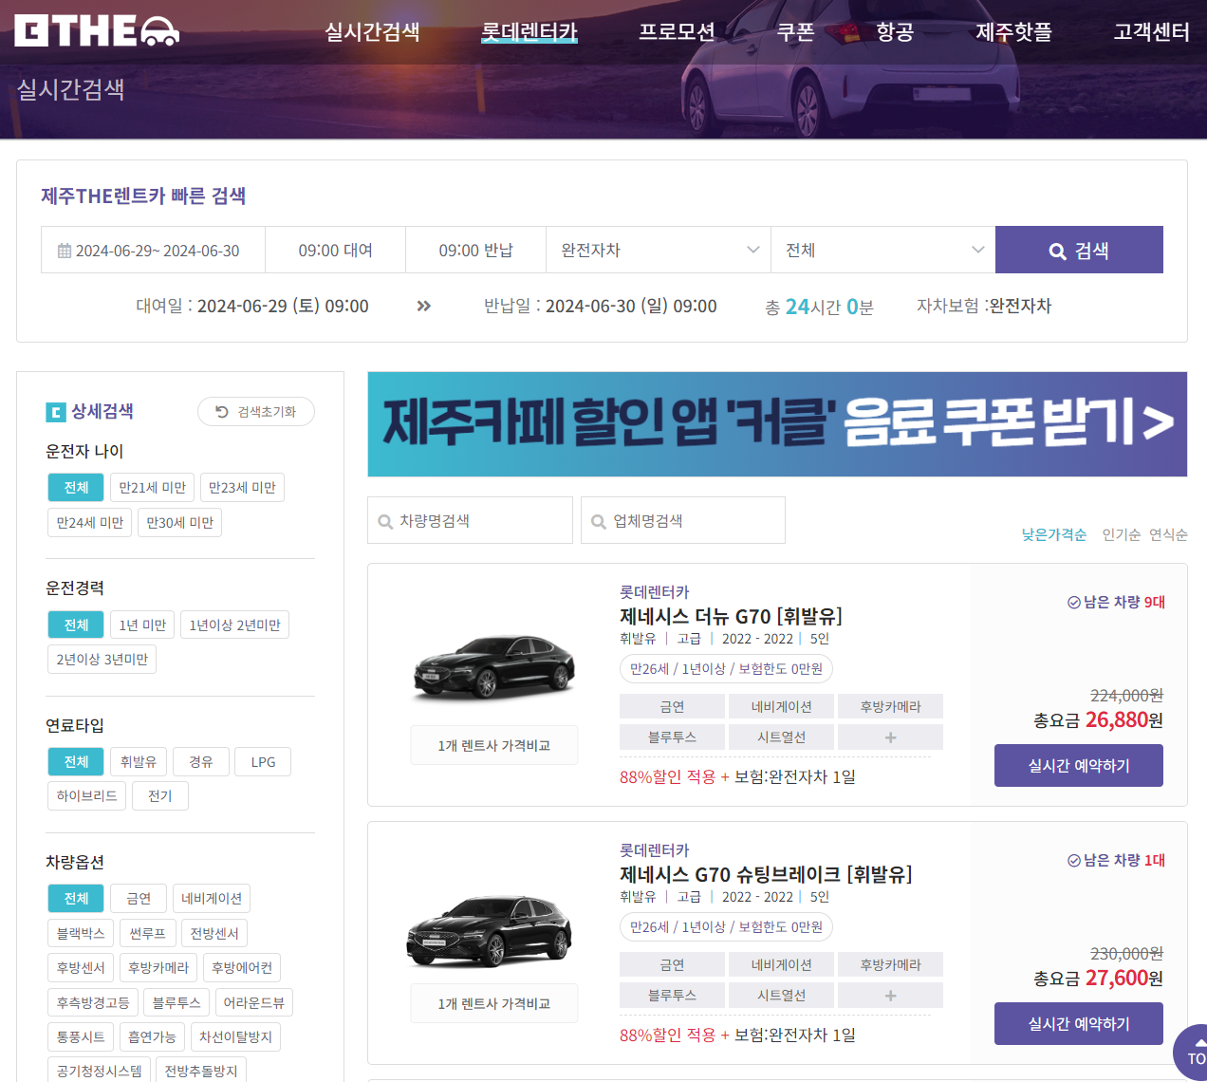Image resolution: width=1207 pixels, height=1082 pixels.
Task: Open the 실시간검색 menu
Action: click(372, 32)
